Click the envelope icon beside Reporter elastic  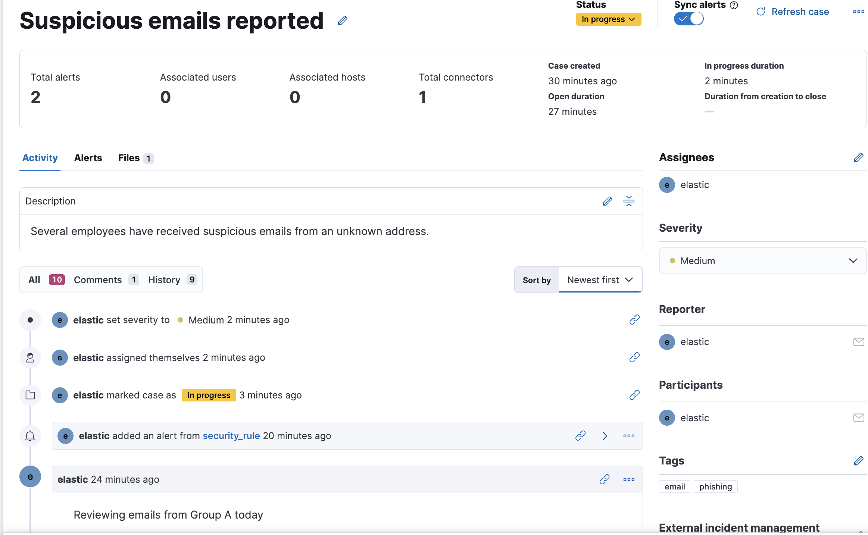858,342
